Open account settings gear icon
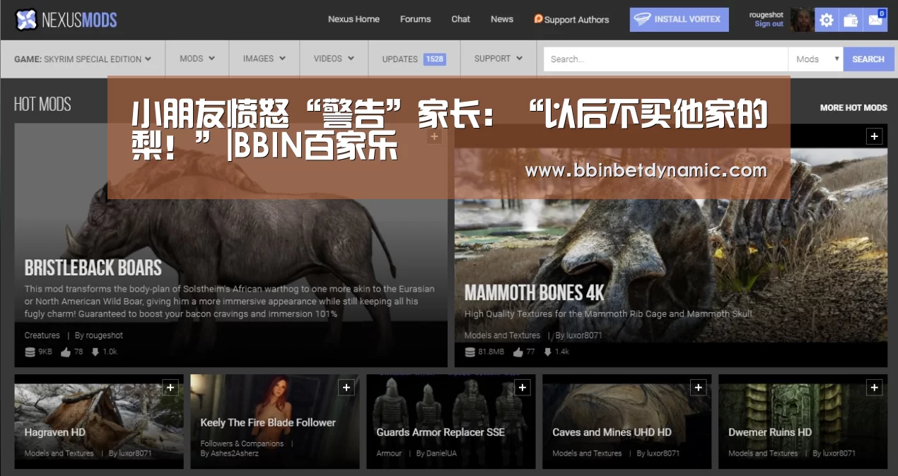 827,20
